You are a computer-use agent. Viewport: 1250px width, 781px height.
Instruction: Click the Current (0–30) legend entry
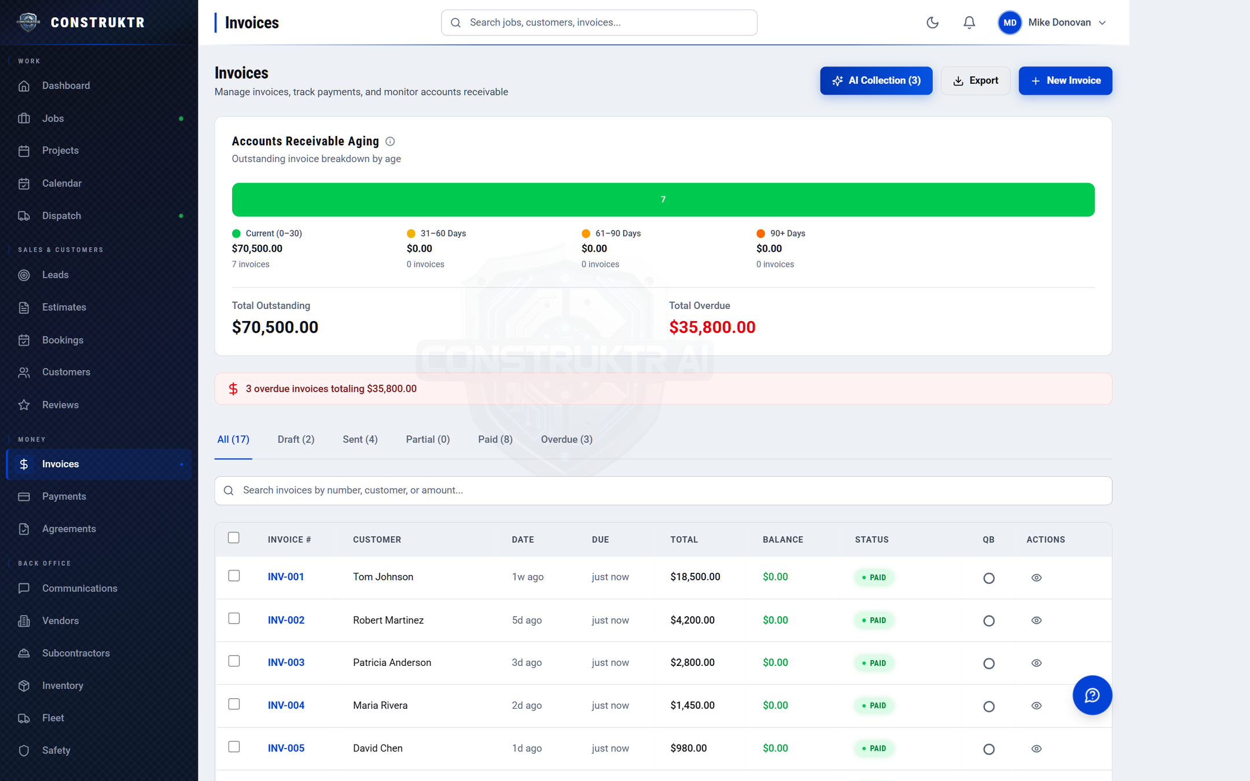267,234
